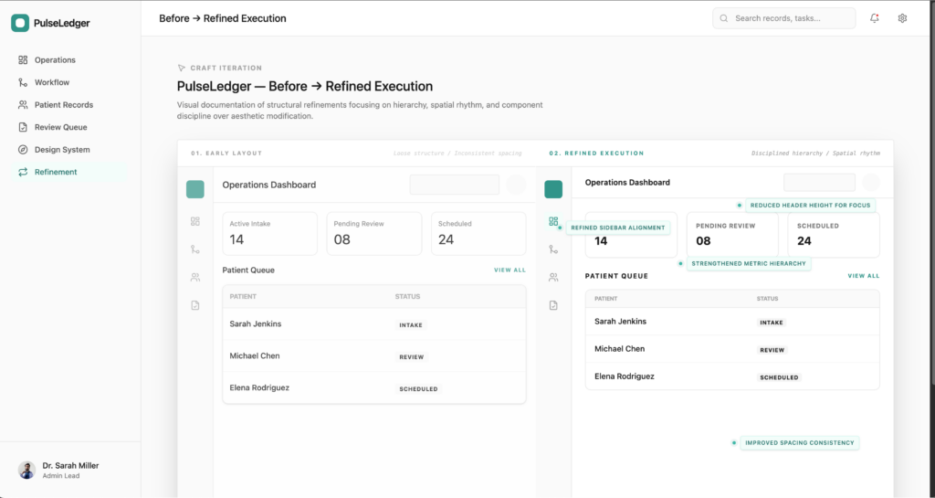Click the Early Layout document check icon
The height and width of the screenshot is (498, 935).
point(195,305)
